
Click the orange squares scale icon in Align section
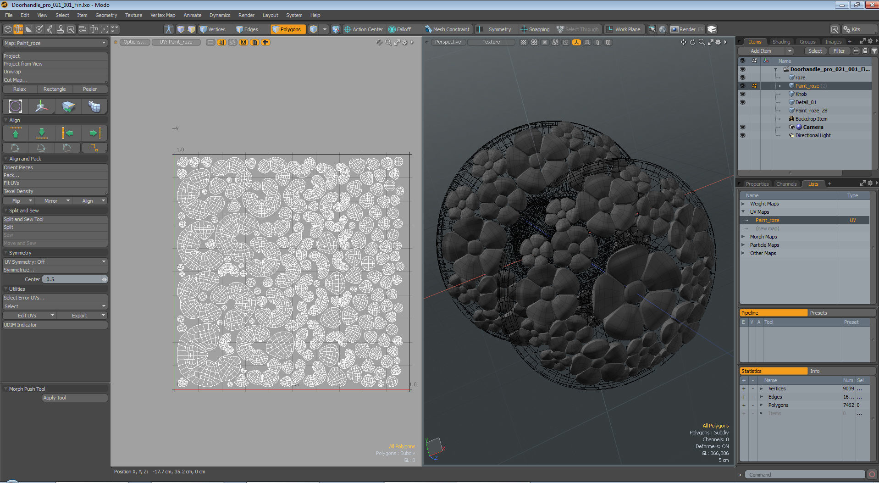tap(94, 148)
